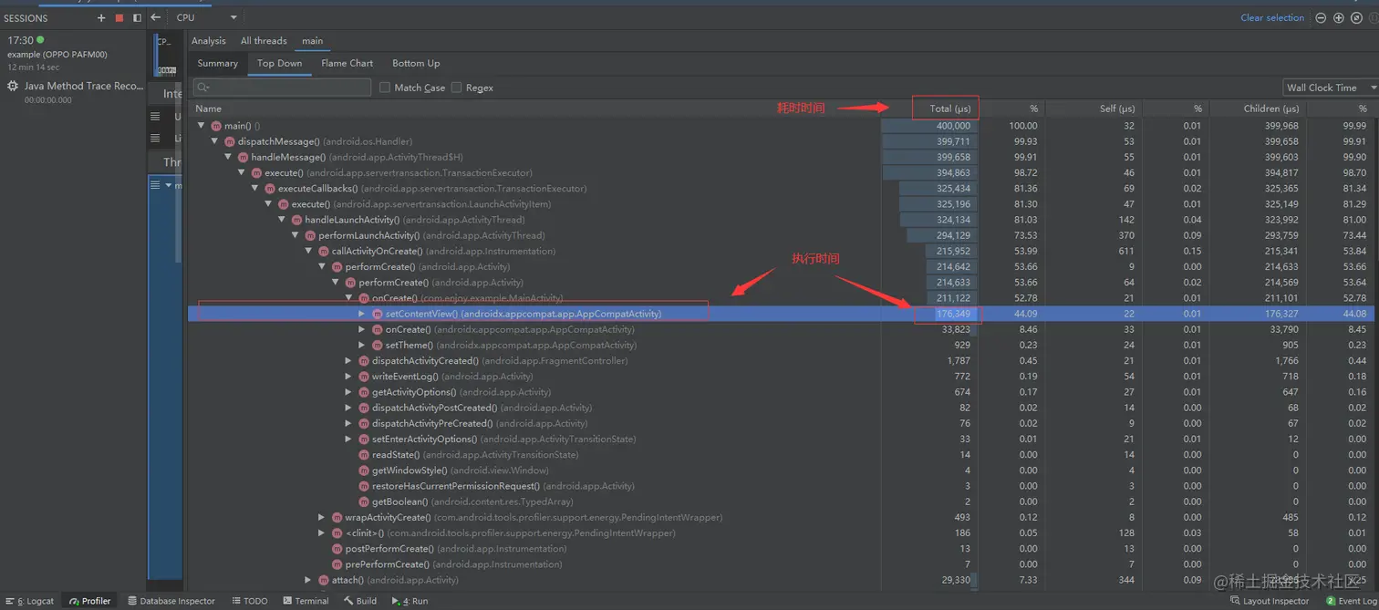This screenshot has height=610, width=1379.
Task: Sort by the Children (μs) column header
Action: pyautogui.click(x=1271, y=109)
